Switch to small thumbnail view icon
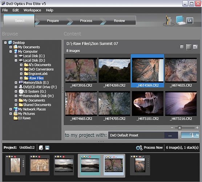 click(x=182, y=47)
